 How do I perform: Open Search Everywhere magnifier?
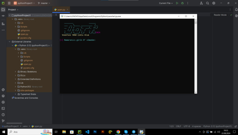pos(208,3)
